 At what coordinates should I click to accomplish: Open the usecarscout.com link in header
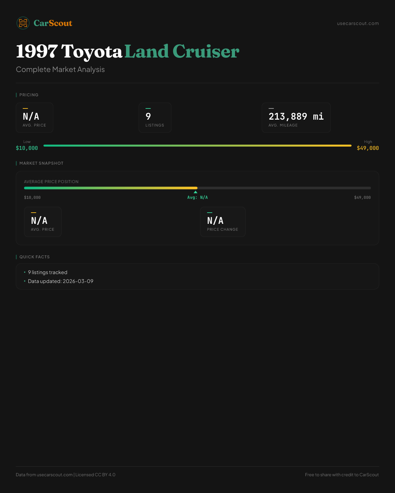(x=358, y=23)
